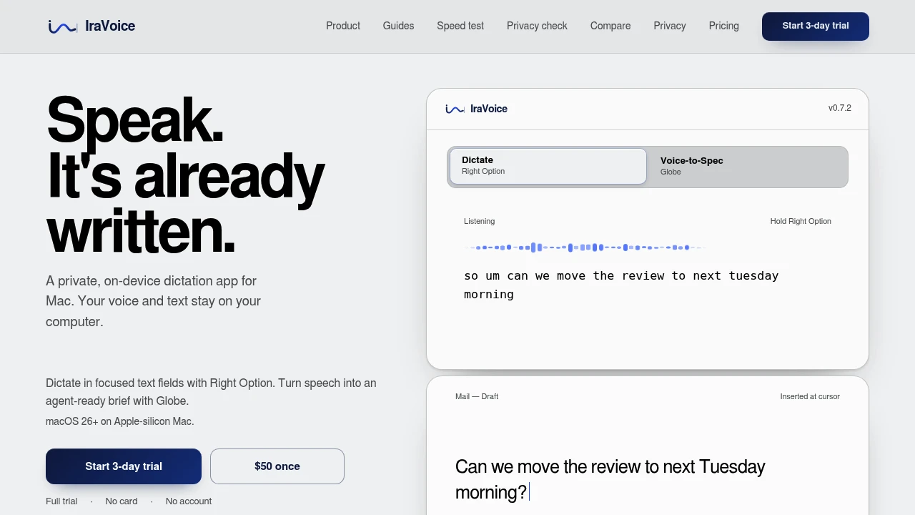Click the v0.7.2 version label
The height and width of the screenshot is (515, 915).
[840, 108]
